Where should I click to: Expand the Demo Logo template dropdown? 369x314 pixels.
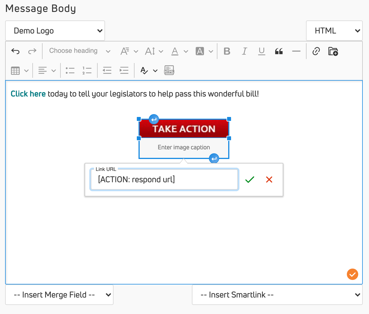click(x=55, y=31)
